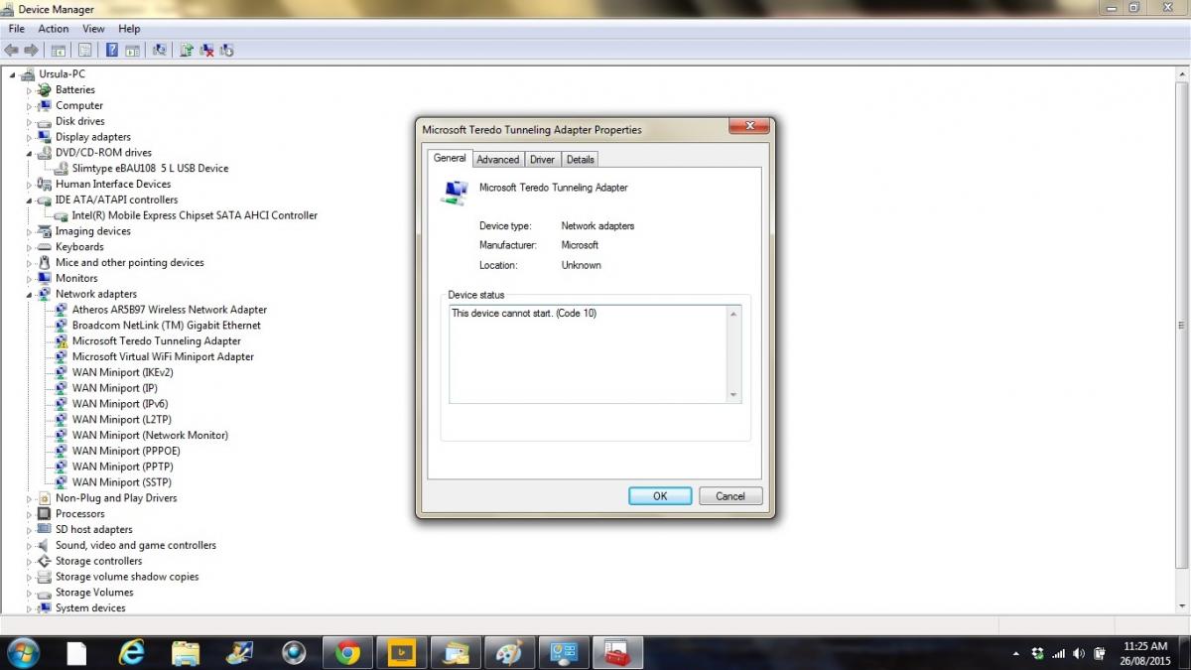Close the Teredo Properties dialog
The image size is (1191, 670).
click(x=749, y=126)
